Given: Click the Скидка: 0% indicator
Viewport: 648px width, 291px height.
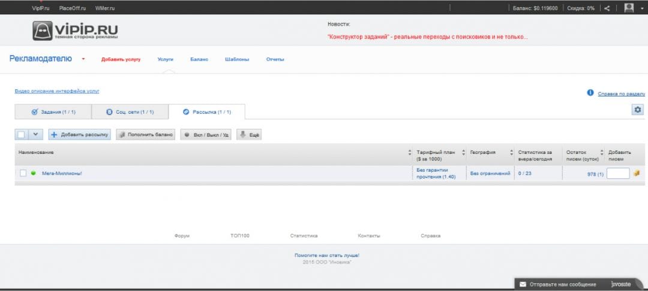Looking at the screenshot, I should click(581, 8).
